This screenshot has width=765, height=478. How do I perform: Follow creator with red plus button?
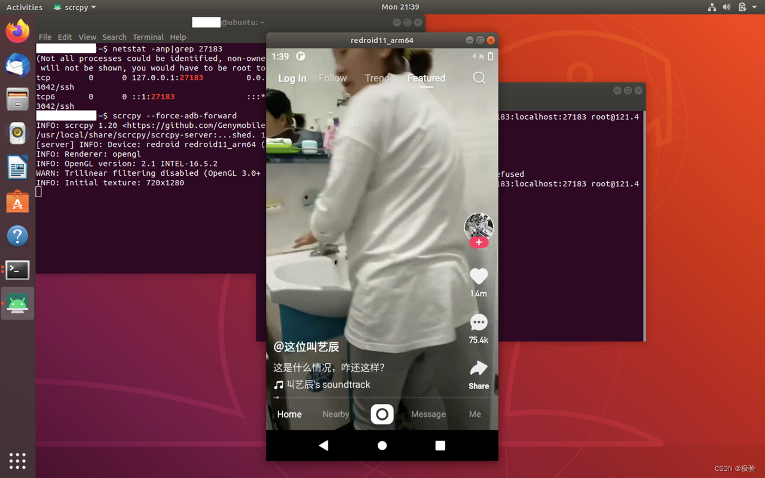pos(479,243)
